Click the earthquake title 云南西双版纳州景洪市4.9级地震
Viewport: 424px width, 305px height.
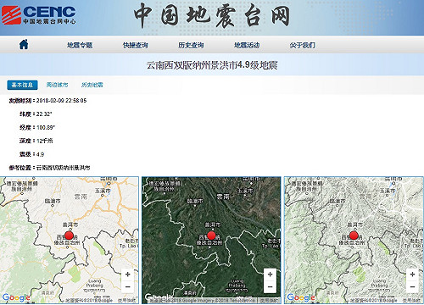pyautogui.click(x=212, y=65)
